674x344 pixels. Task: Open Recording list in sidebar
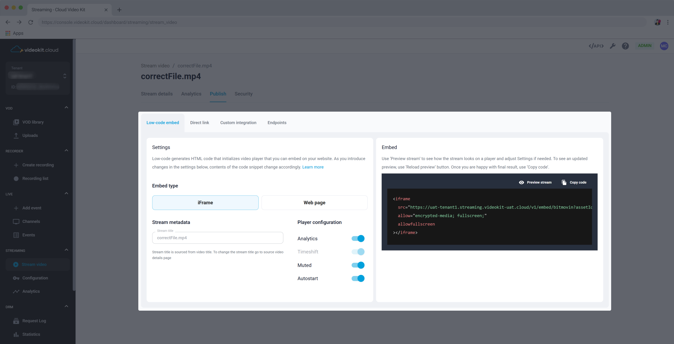(35, 179)
